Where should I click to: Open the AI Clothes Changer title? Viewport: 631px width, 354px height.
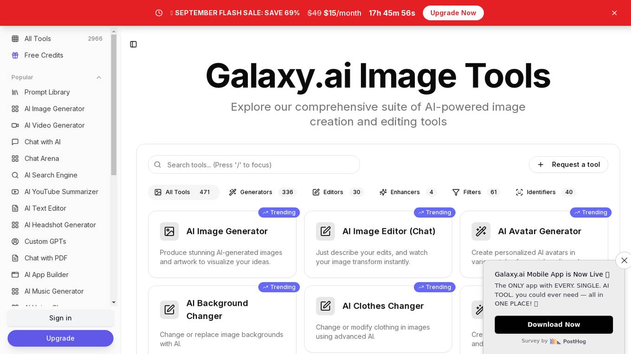tap(383, 306)
